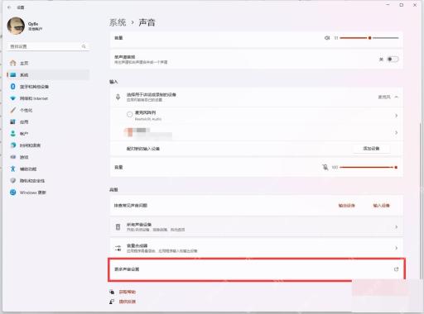Click the 添加设备 button
Viewport: 424px width, 314px height.
point(371,149)
